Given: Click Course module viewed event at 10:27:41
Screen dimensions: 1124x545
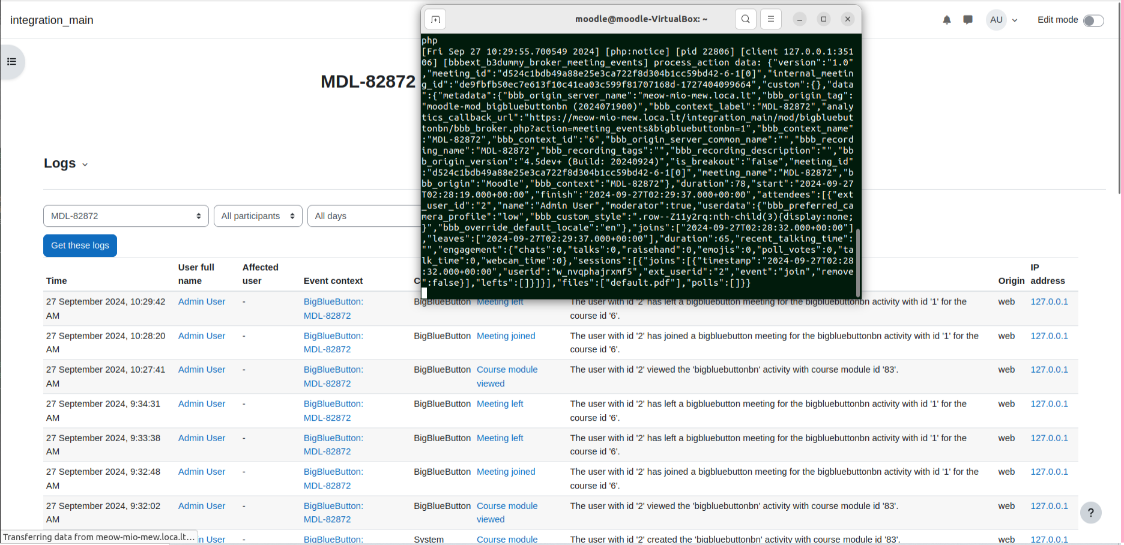Looking at the screenshot, I should pyautogui.click(x=507, y=376).
